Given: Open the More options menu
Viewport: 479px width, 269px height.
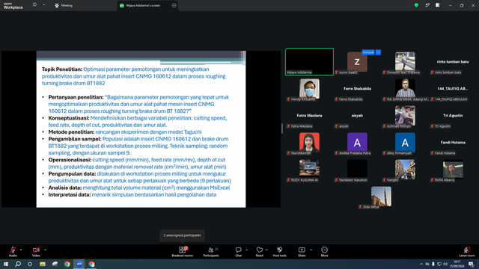Looking at the screenshot, I should [324, 252].
